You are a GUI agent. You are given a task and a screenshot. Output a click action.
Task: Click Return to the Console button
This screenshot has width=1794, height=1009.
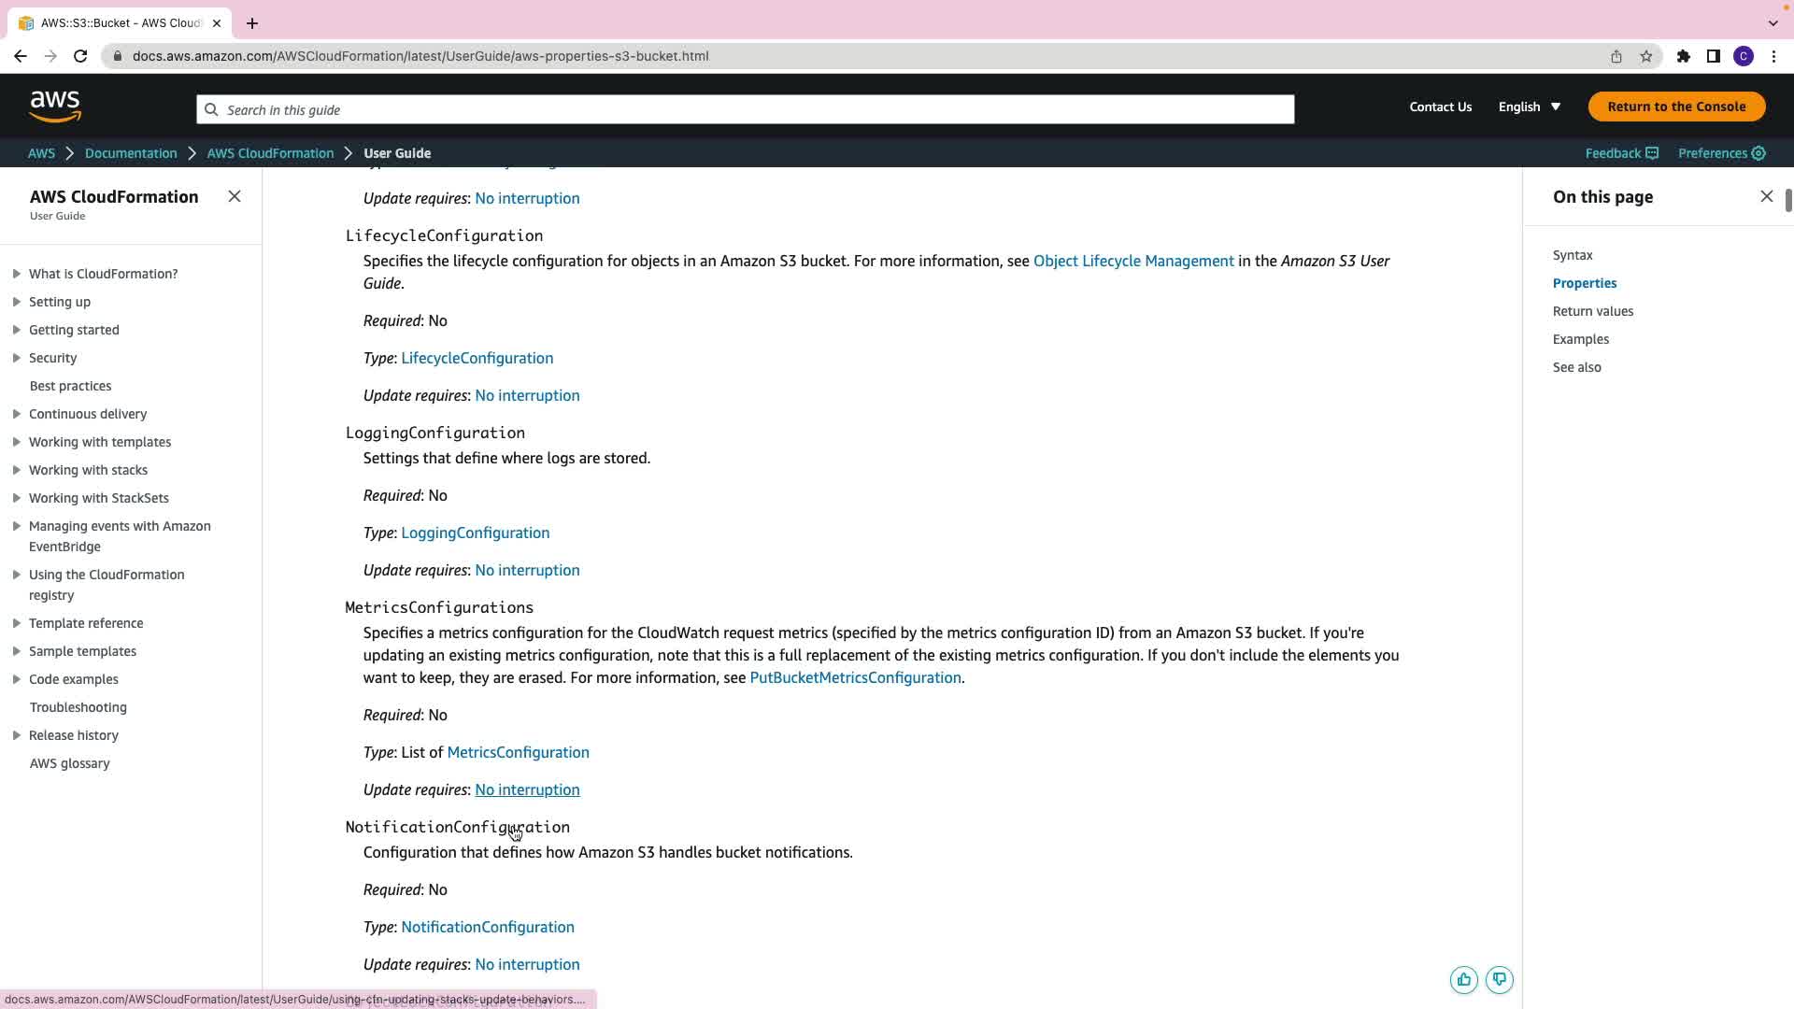[1676, 107]
